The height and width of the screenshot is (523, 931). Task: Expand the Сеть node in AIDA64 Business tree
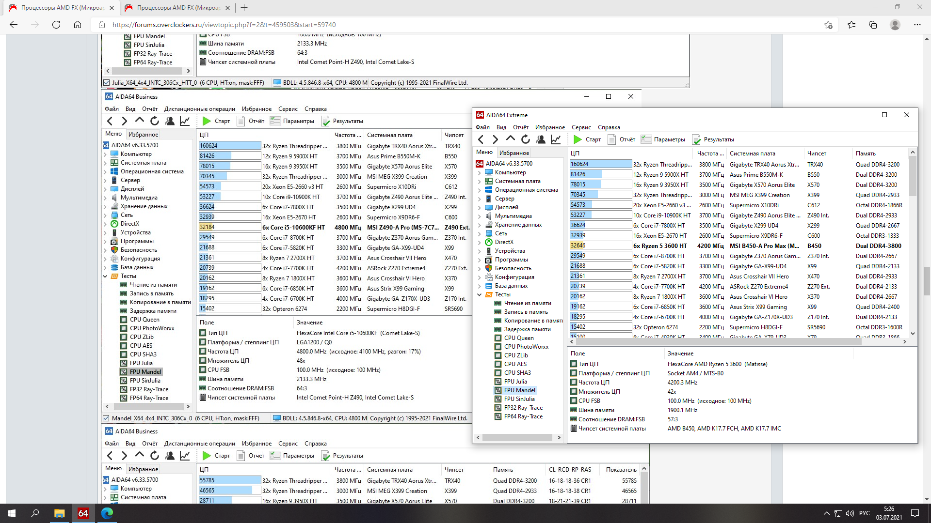point(105,215)
